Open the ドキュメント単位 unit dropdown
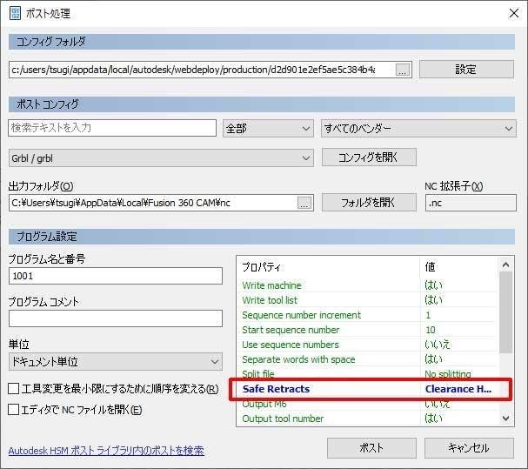 (115, 361)
